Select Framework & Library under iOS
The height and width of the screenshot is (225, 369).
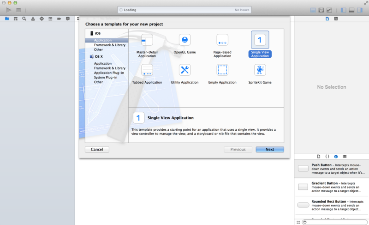click(110, 45)
